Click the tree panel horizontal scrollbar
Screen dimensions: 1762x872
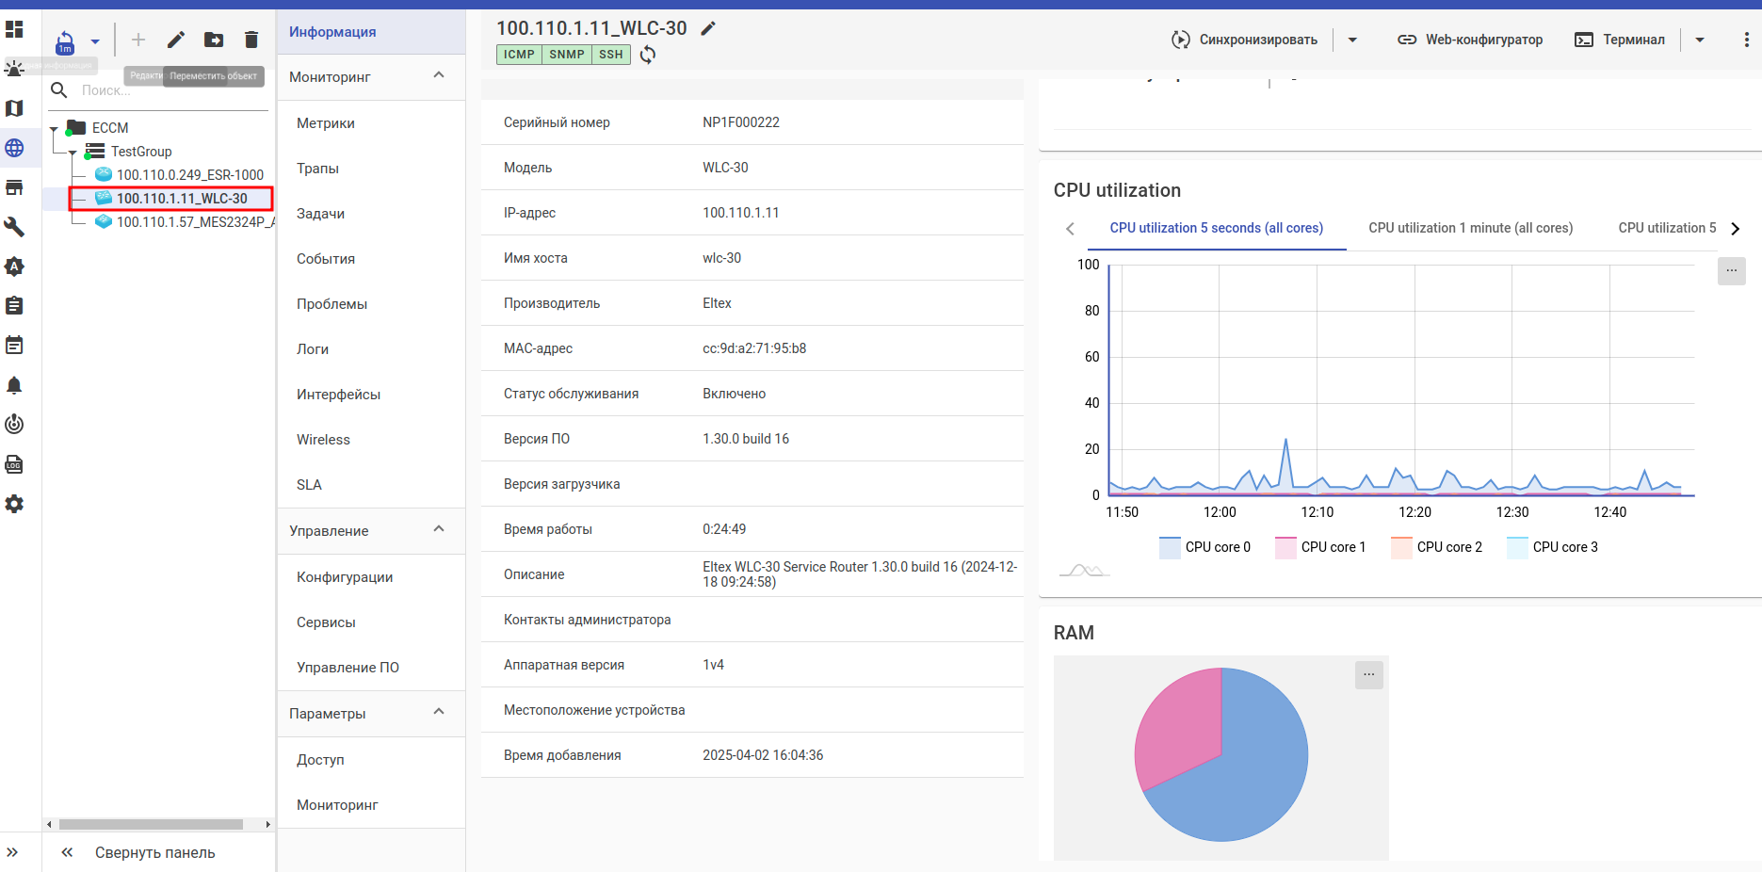click(x=151, y=824)
